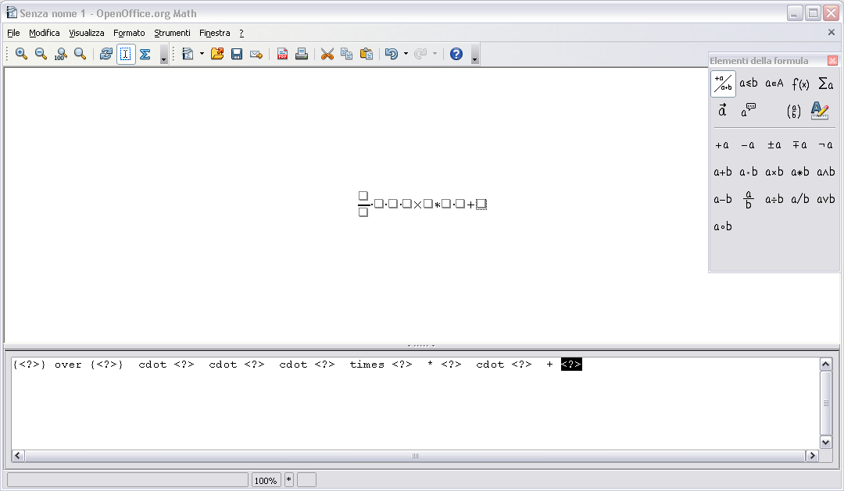Choose the Functions category f(x)
Screen dimensions: 844x491
tap(800, 84)
